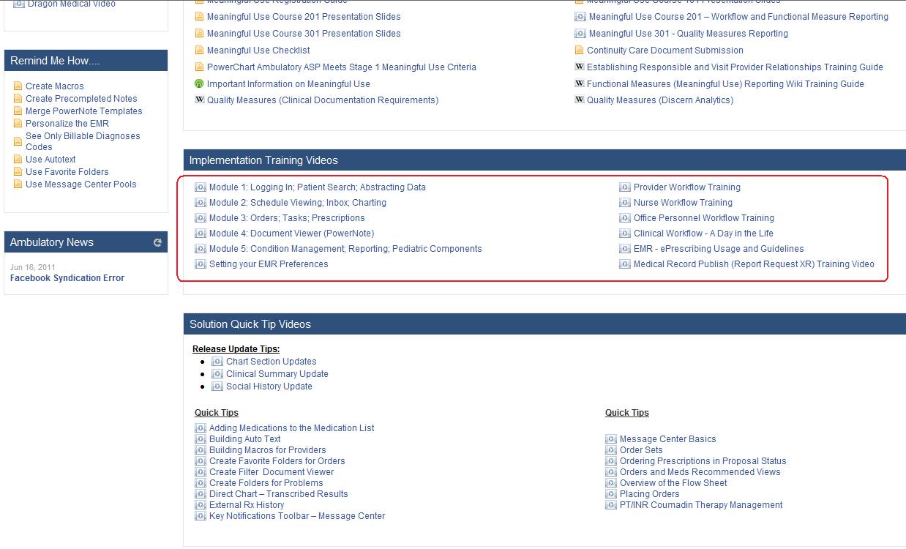The height and width of the screenshot is (549, 906).
Task: Open Placing Orders quick tip
Action: 650,494
